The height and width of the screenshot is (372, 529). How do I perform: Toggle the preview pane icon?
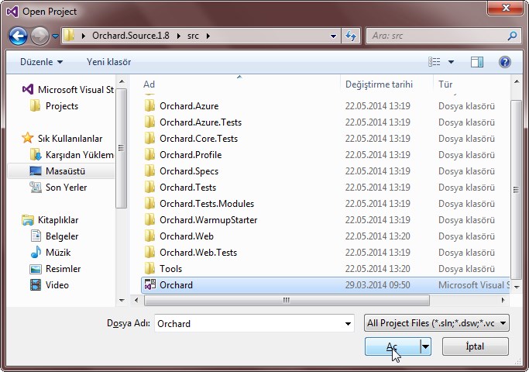477,61
